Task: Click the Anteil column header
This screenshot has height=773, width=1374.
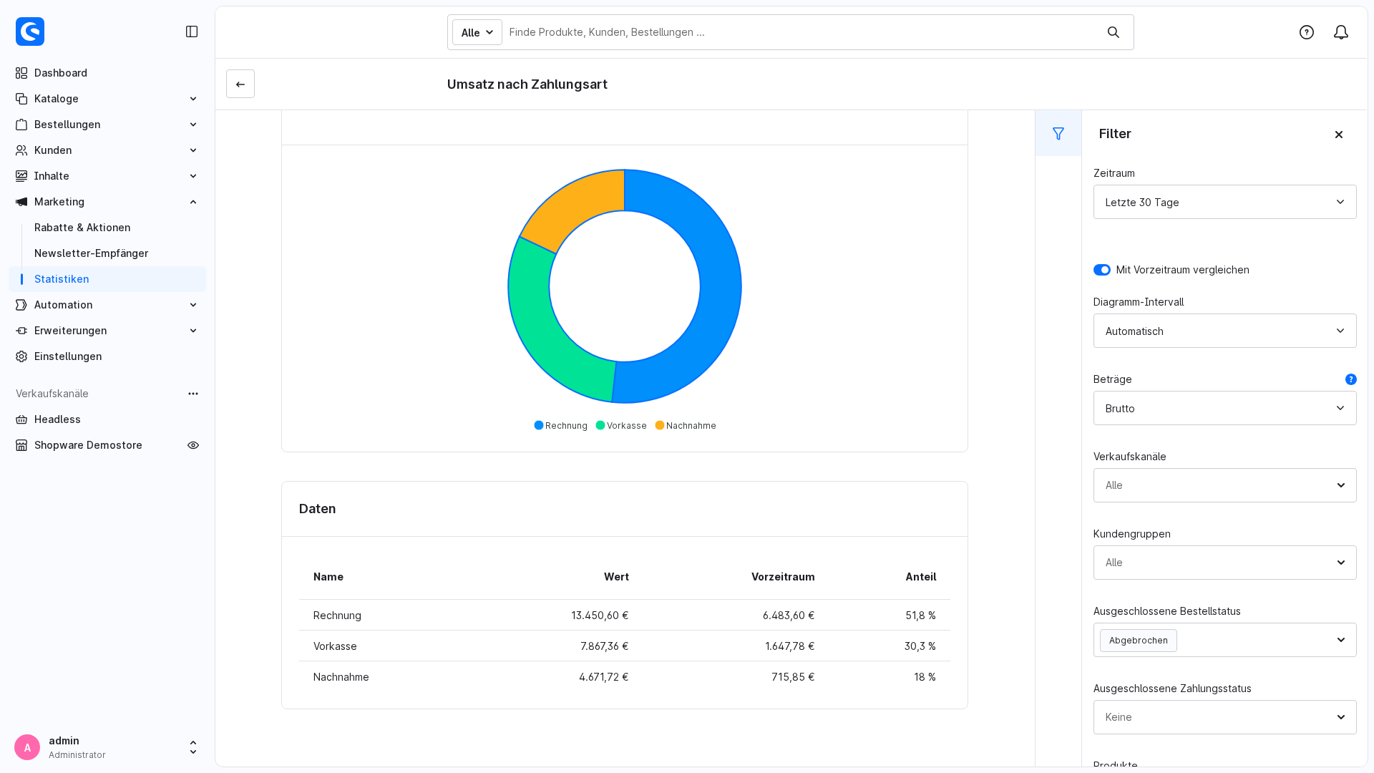Action: (x=921, y=577)
